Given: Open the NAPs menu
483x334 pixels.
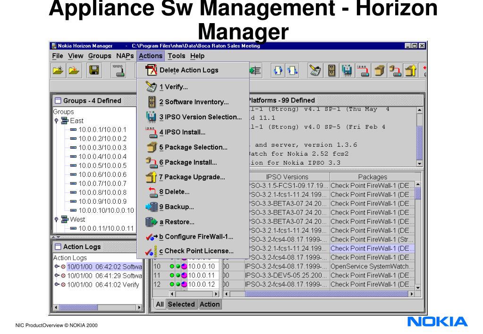Looking at the screenshot, I should pyautogui.click(x=125, y=56).
